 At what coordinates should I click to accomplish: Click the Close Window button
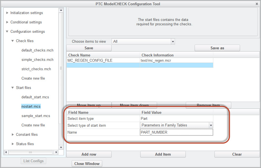point(87,164)
